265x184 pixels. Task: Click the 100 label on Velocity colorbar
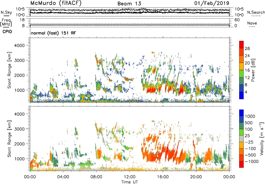pos(249,129)
